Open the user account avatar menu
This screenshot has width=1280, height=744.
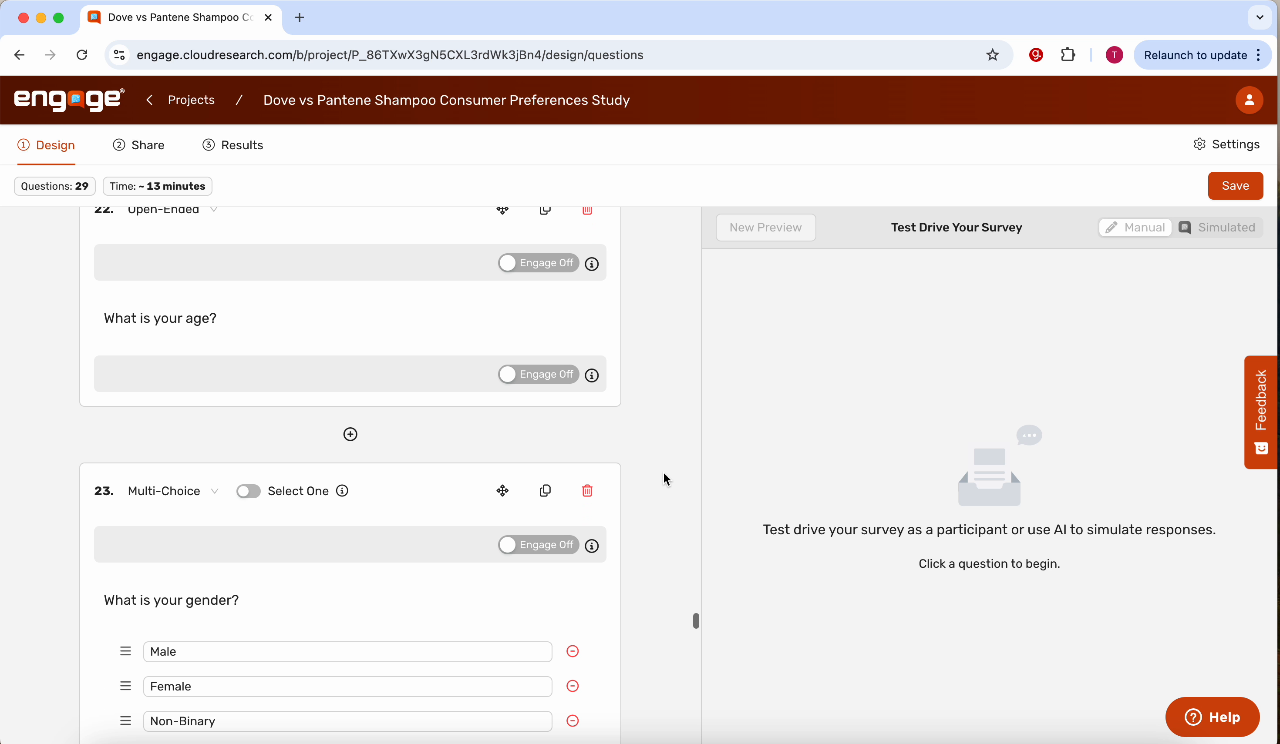[x=1249, y=100]
